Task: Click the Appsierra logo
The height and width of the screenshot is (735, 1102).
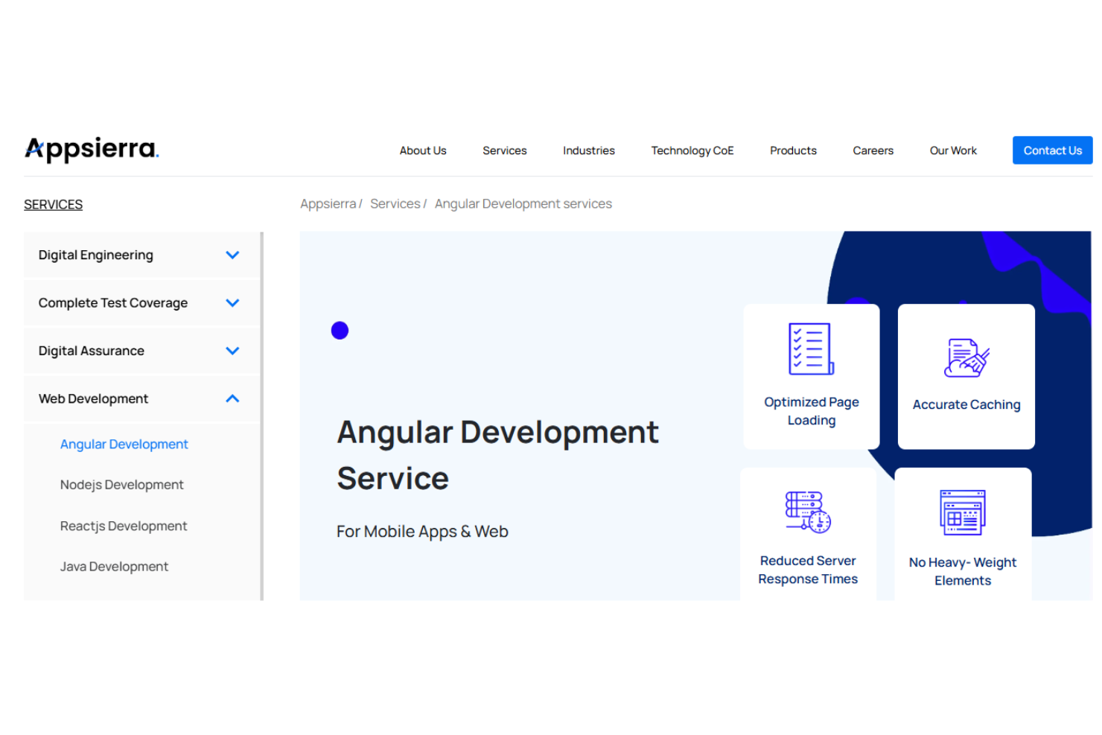Action: tap(91, 148)
